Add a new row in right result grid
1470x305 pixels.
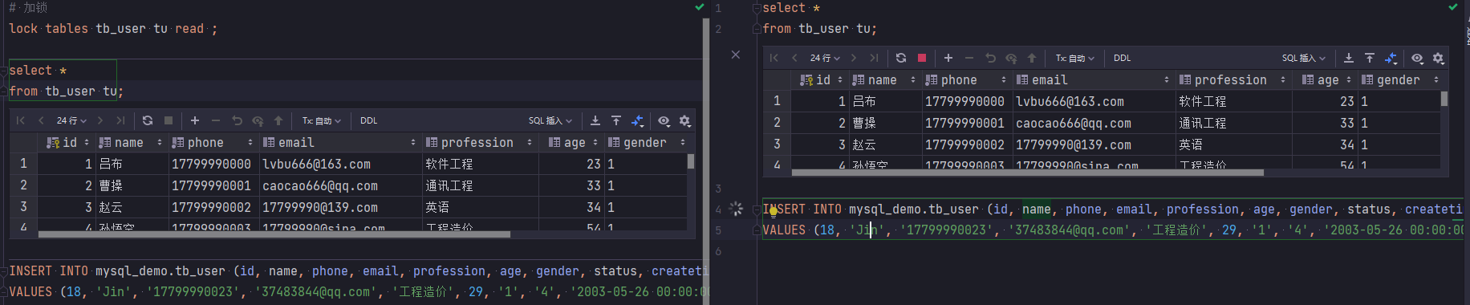tap(948, 58)
